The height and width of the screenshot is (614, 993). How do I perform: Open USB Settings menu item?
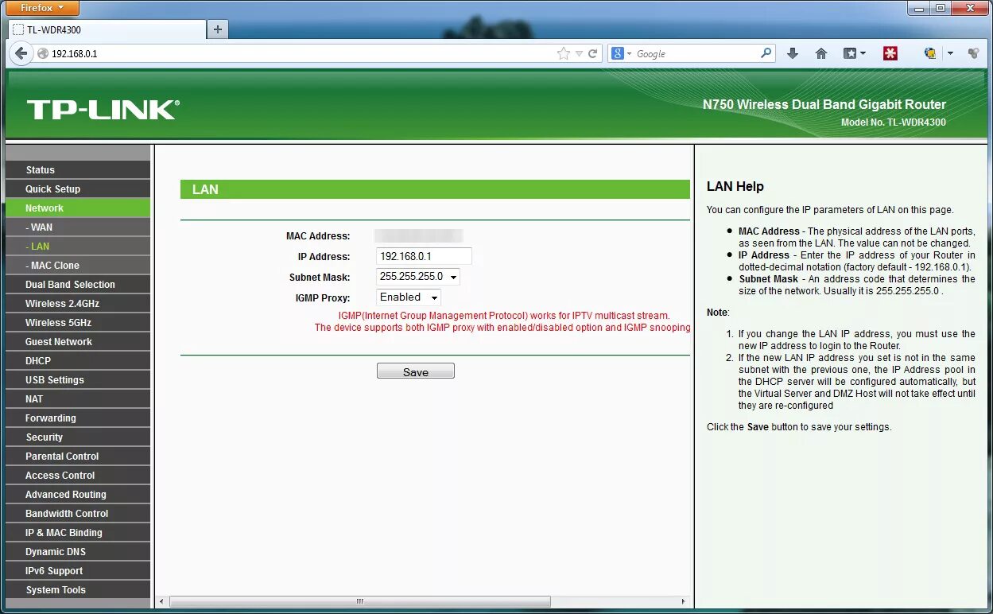point(77,380)
